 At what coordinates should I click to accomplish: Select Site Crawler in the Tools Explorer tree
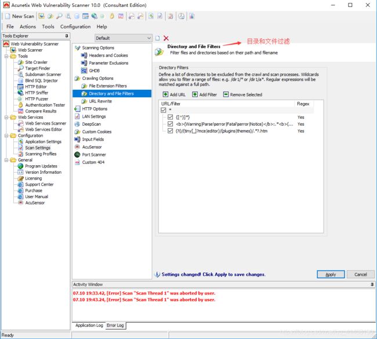coord(36,62)
